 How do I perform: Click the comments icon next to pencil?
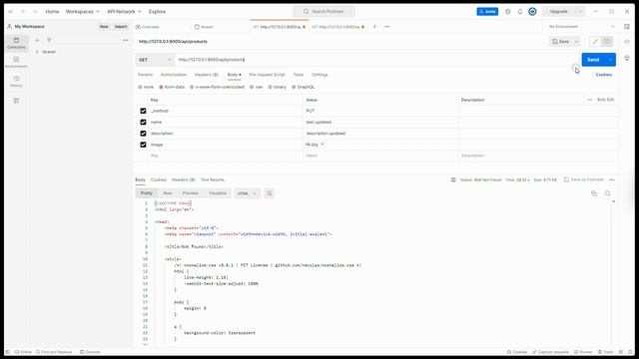click(607, 42)
